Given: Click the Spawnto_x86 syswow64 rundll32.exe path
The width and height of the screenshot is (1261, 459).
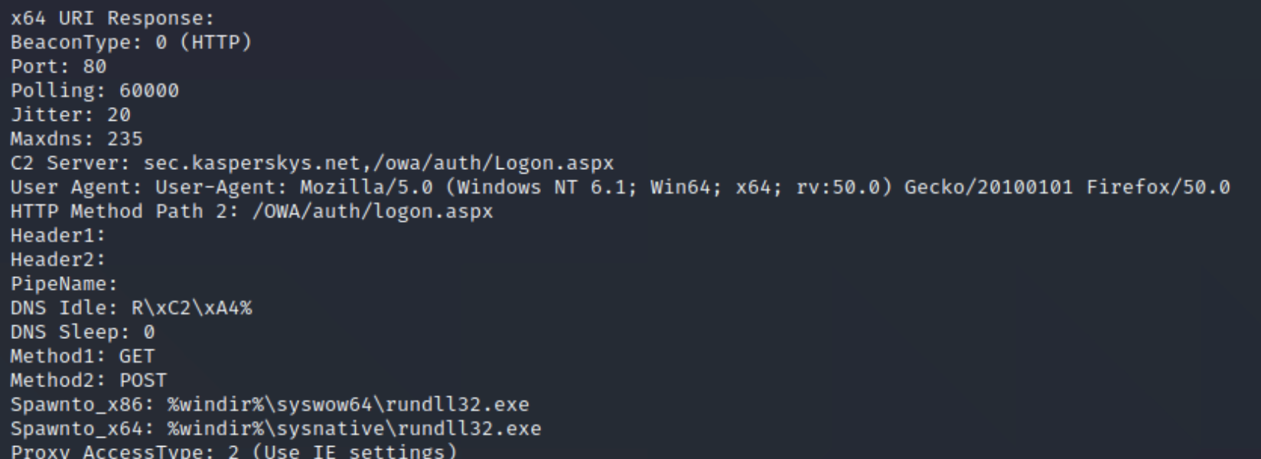Looking at the screenshot, I should point(348,404).
